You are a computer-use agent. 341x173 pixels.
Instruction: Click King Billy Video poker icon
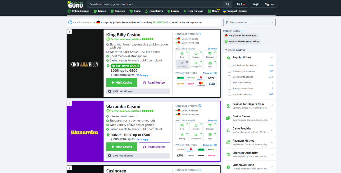[x=196, y=65]
